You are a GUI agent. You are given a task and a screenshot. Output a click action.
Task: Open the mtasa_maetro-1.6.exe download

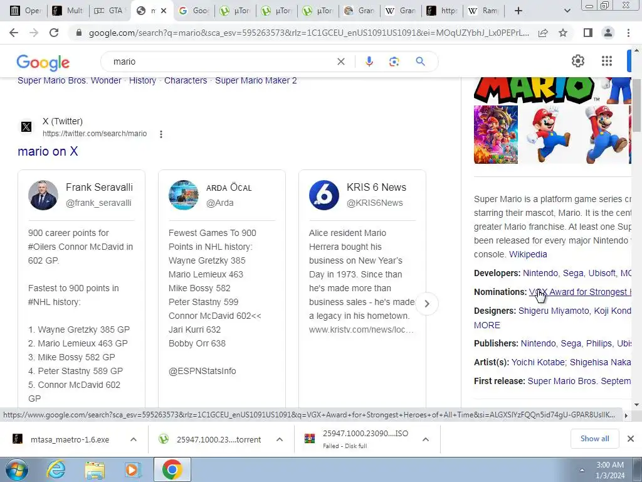tap(70, 439)
